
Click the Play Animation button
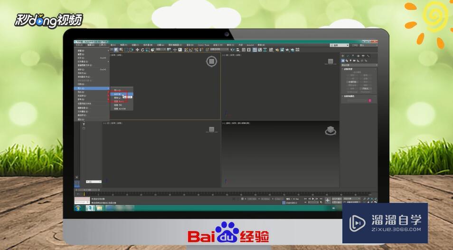313,199
